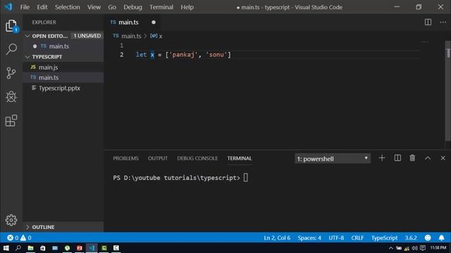Click the warnings triangle in status bar
This screenshot has height=253, width=451.
point(23,238)
